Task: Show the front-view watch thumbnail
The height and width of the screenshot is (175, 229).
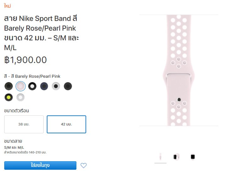Action: pyautogui.click(x=193, y=157)
